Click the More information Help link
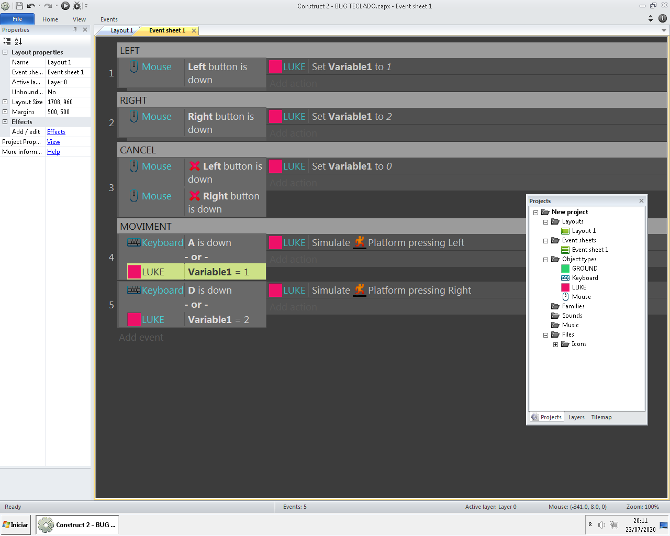 tap(53, 152)
